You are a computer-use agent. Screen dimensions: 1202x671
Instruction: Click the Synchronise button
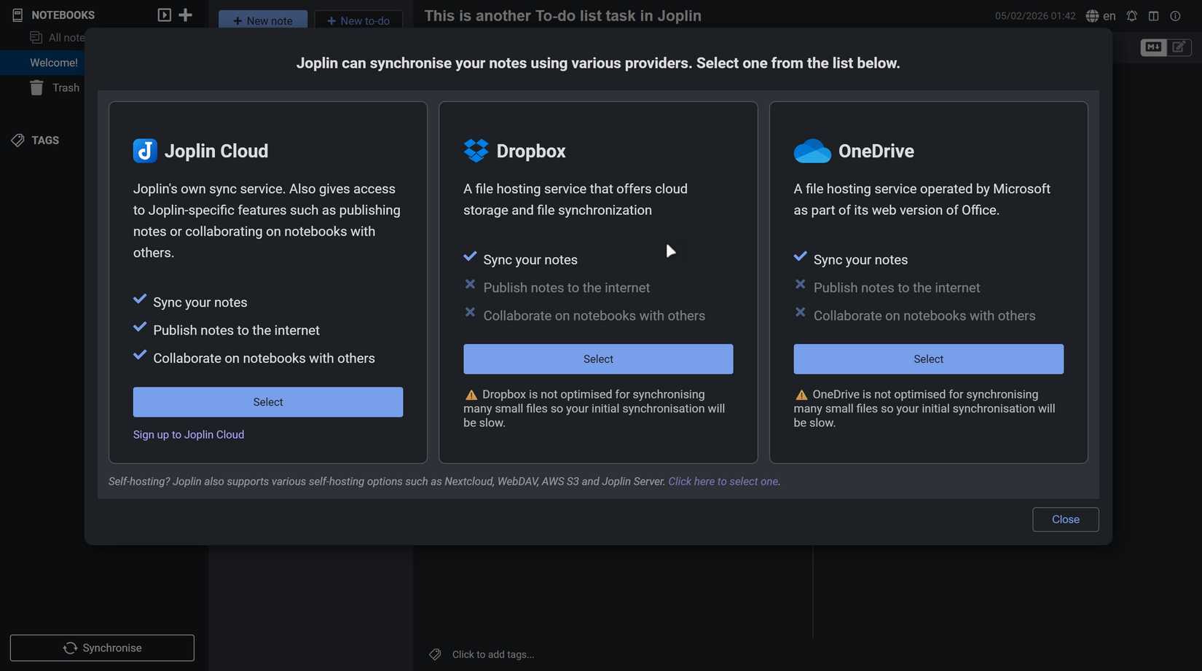[x=102, y=648]
